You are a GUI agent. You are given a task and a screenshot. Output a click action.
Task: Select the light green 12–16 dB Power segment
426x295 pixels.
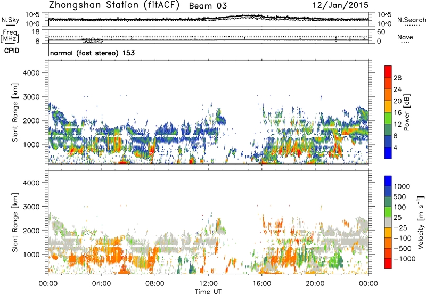tap(388, 118)
